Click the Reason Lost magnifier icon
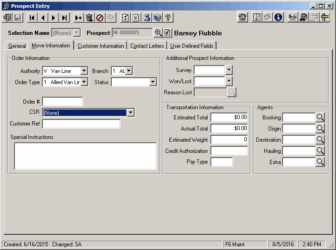Viewport: 336px width, 250px height. pyautogui.click(x=232, y=92)
